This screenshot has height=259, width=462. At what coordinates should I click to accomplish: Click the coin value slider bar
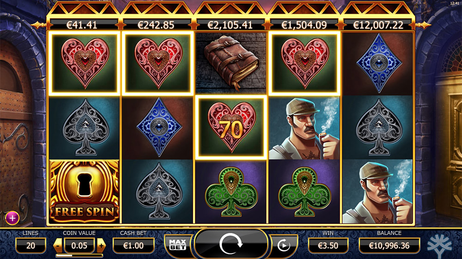pos(79,256)
